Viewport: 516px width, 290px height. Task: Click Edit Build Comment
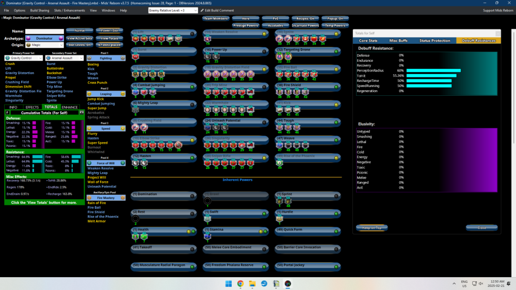pyautogui.click(x=217, y=10)
